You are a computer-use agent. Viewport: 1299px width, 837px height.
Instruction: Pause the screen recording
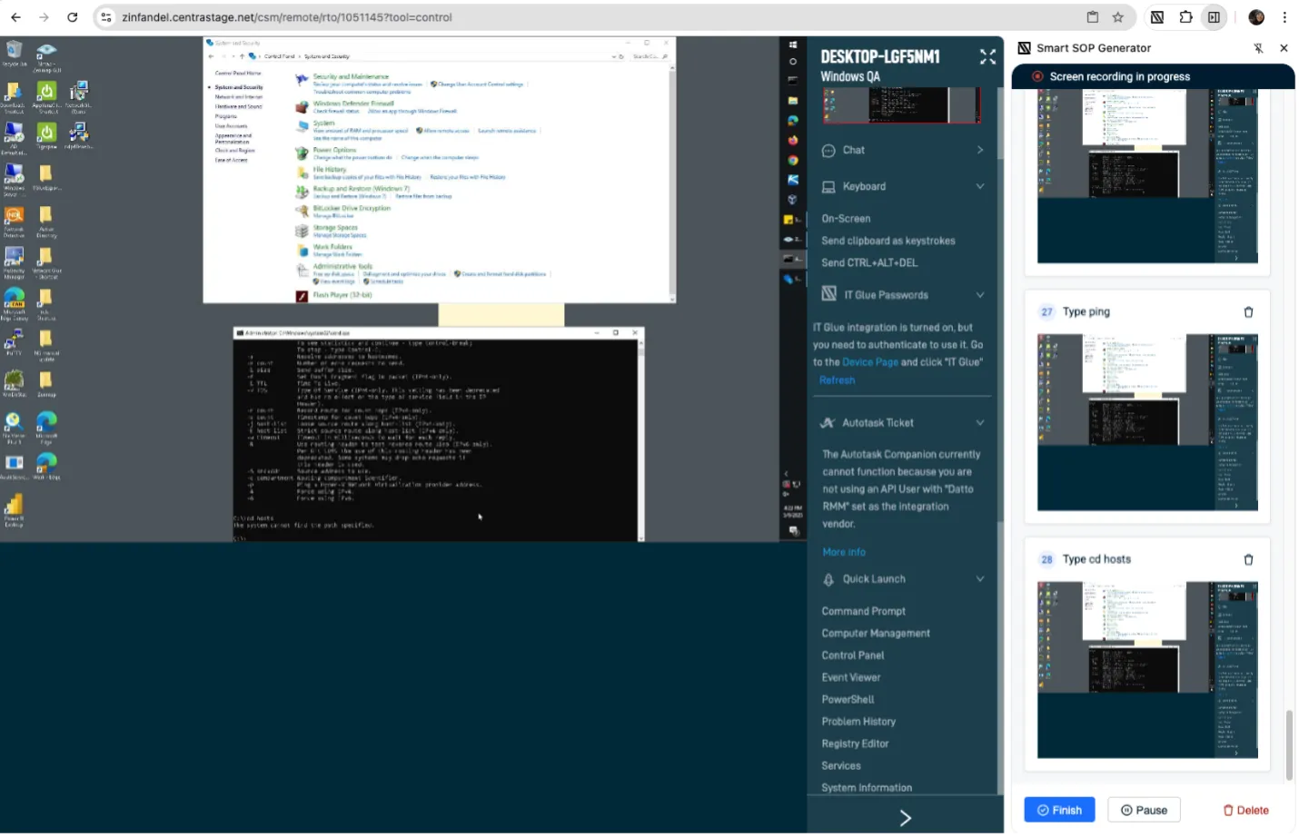pyautogui.click(x=1144, y=810)
